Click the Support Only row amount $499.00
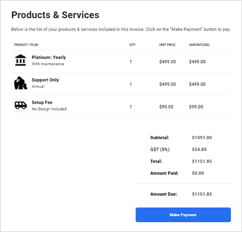The image size is (242, 232). click(197, 84)
